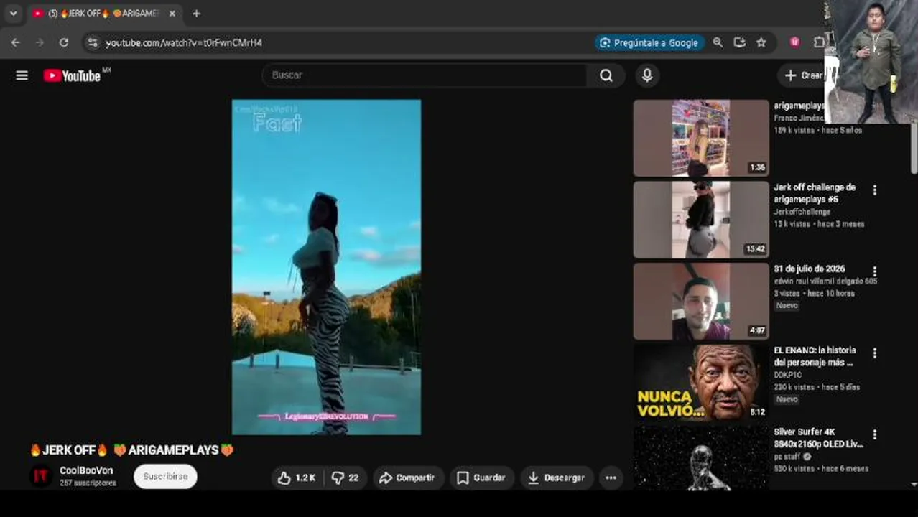
Task: Open the 13:42 suggested video thumbnail
Action: point(701,220)
